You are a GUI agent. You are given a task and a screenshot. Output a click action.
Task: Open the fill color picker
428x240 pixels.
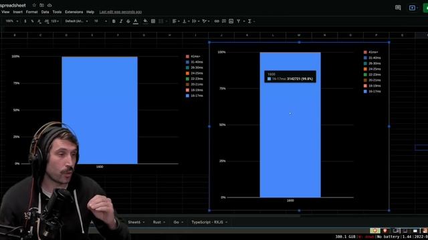145,21
